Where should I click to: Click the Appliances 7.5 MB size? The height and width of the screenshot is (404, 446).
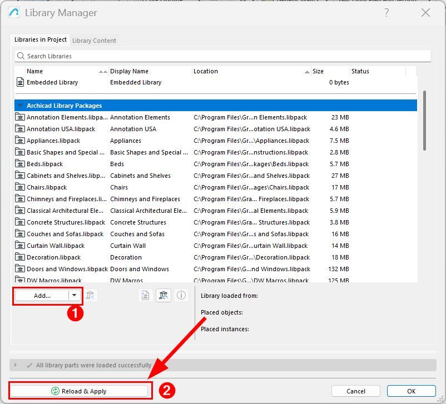tap(339, 141)
